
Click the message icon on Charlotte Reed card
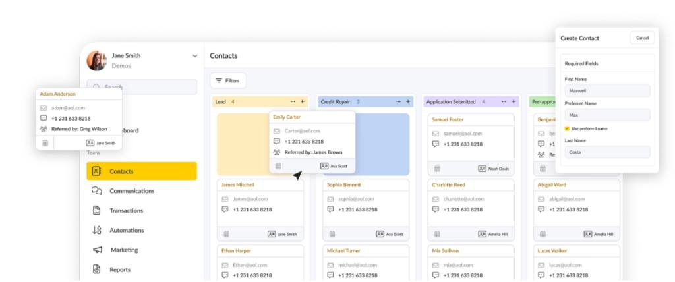[435, 210]
